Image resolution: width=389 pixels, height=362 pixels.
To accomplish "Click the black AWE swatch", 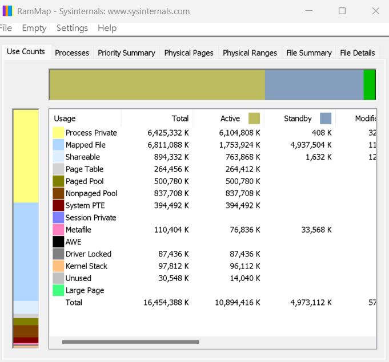I will (58, 242).
